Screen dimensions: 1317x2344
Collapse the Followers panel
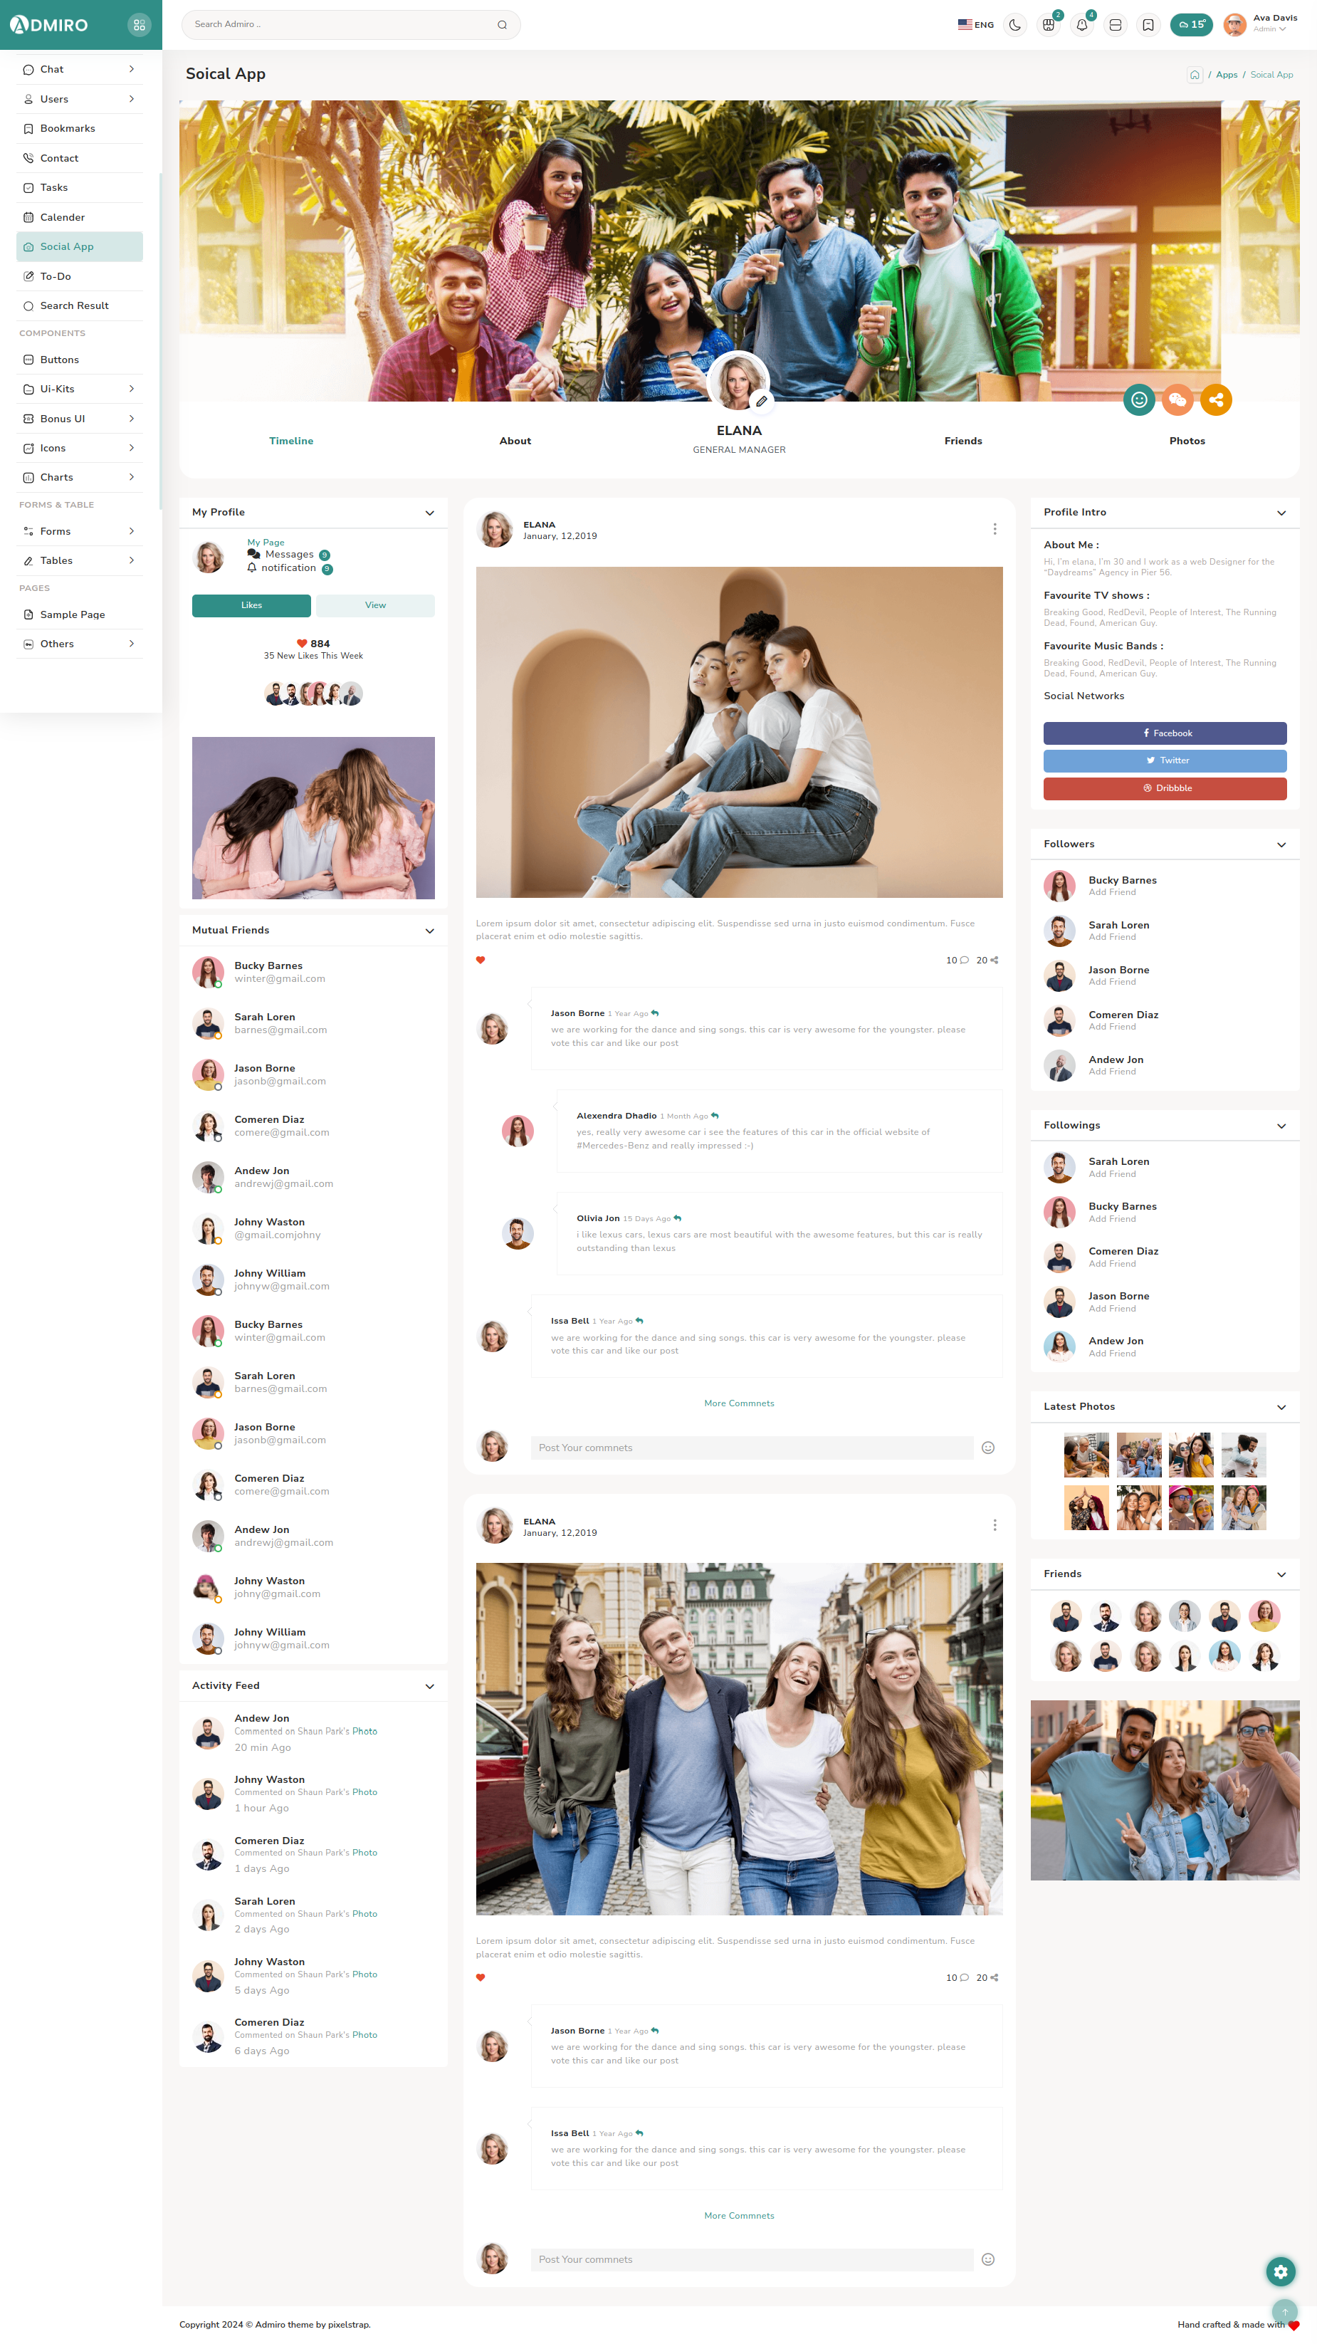click(x=1281, y=844)
